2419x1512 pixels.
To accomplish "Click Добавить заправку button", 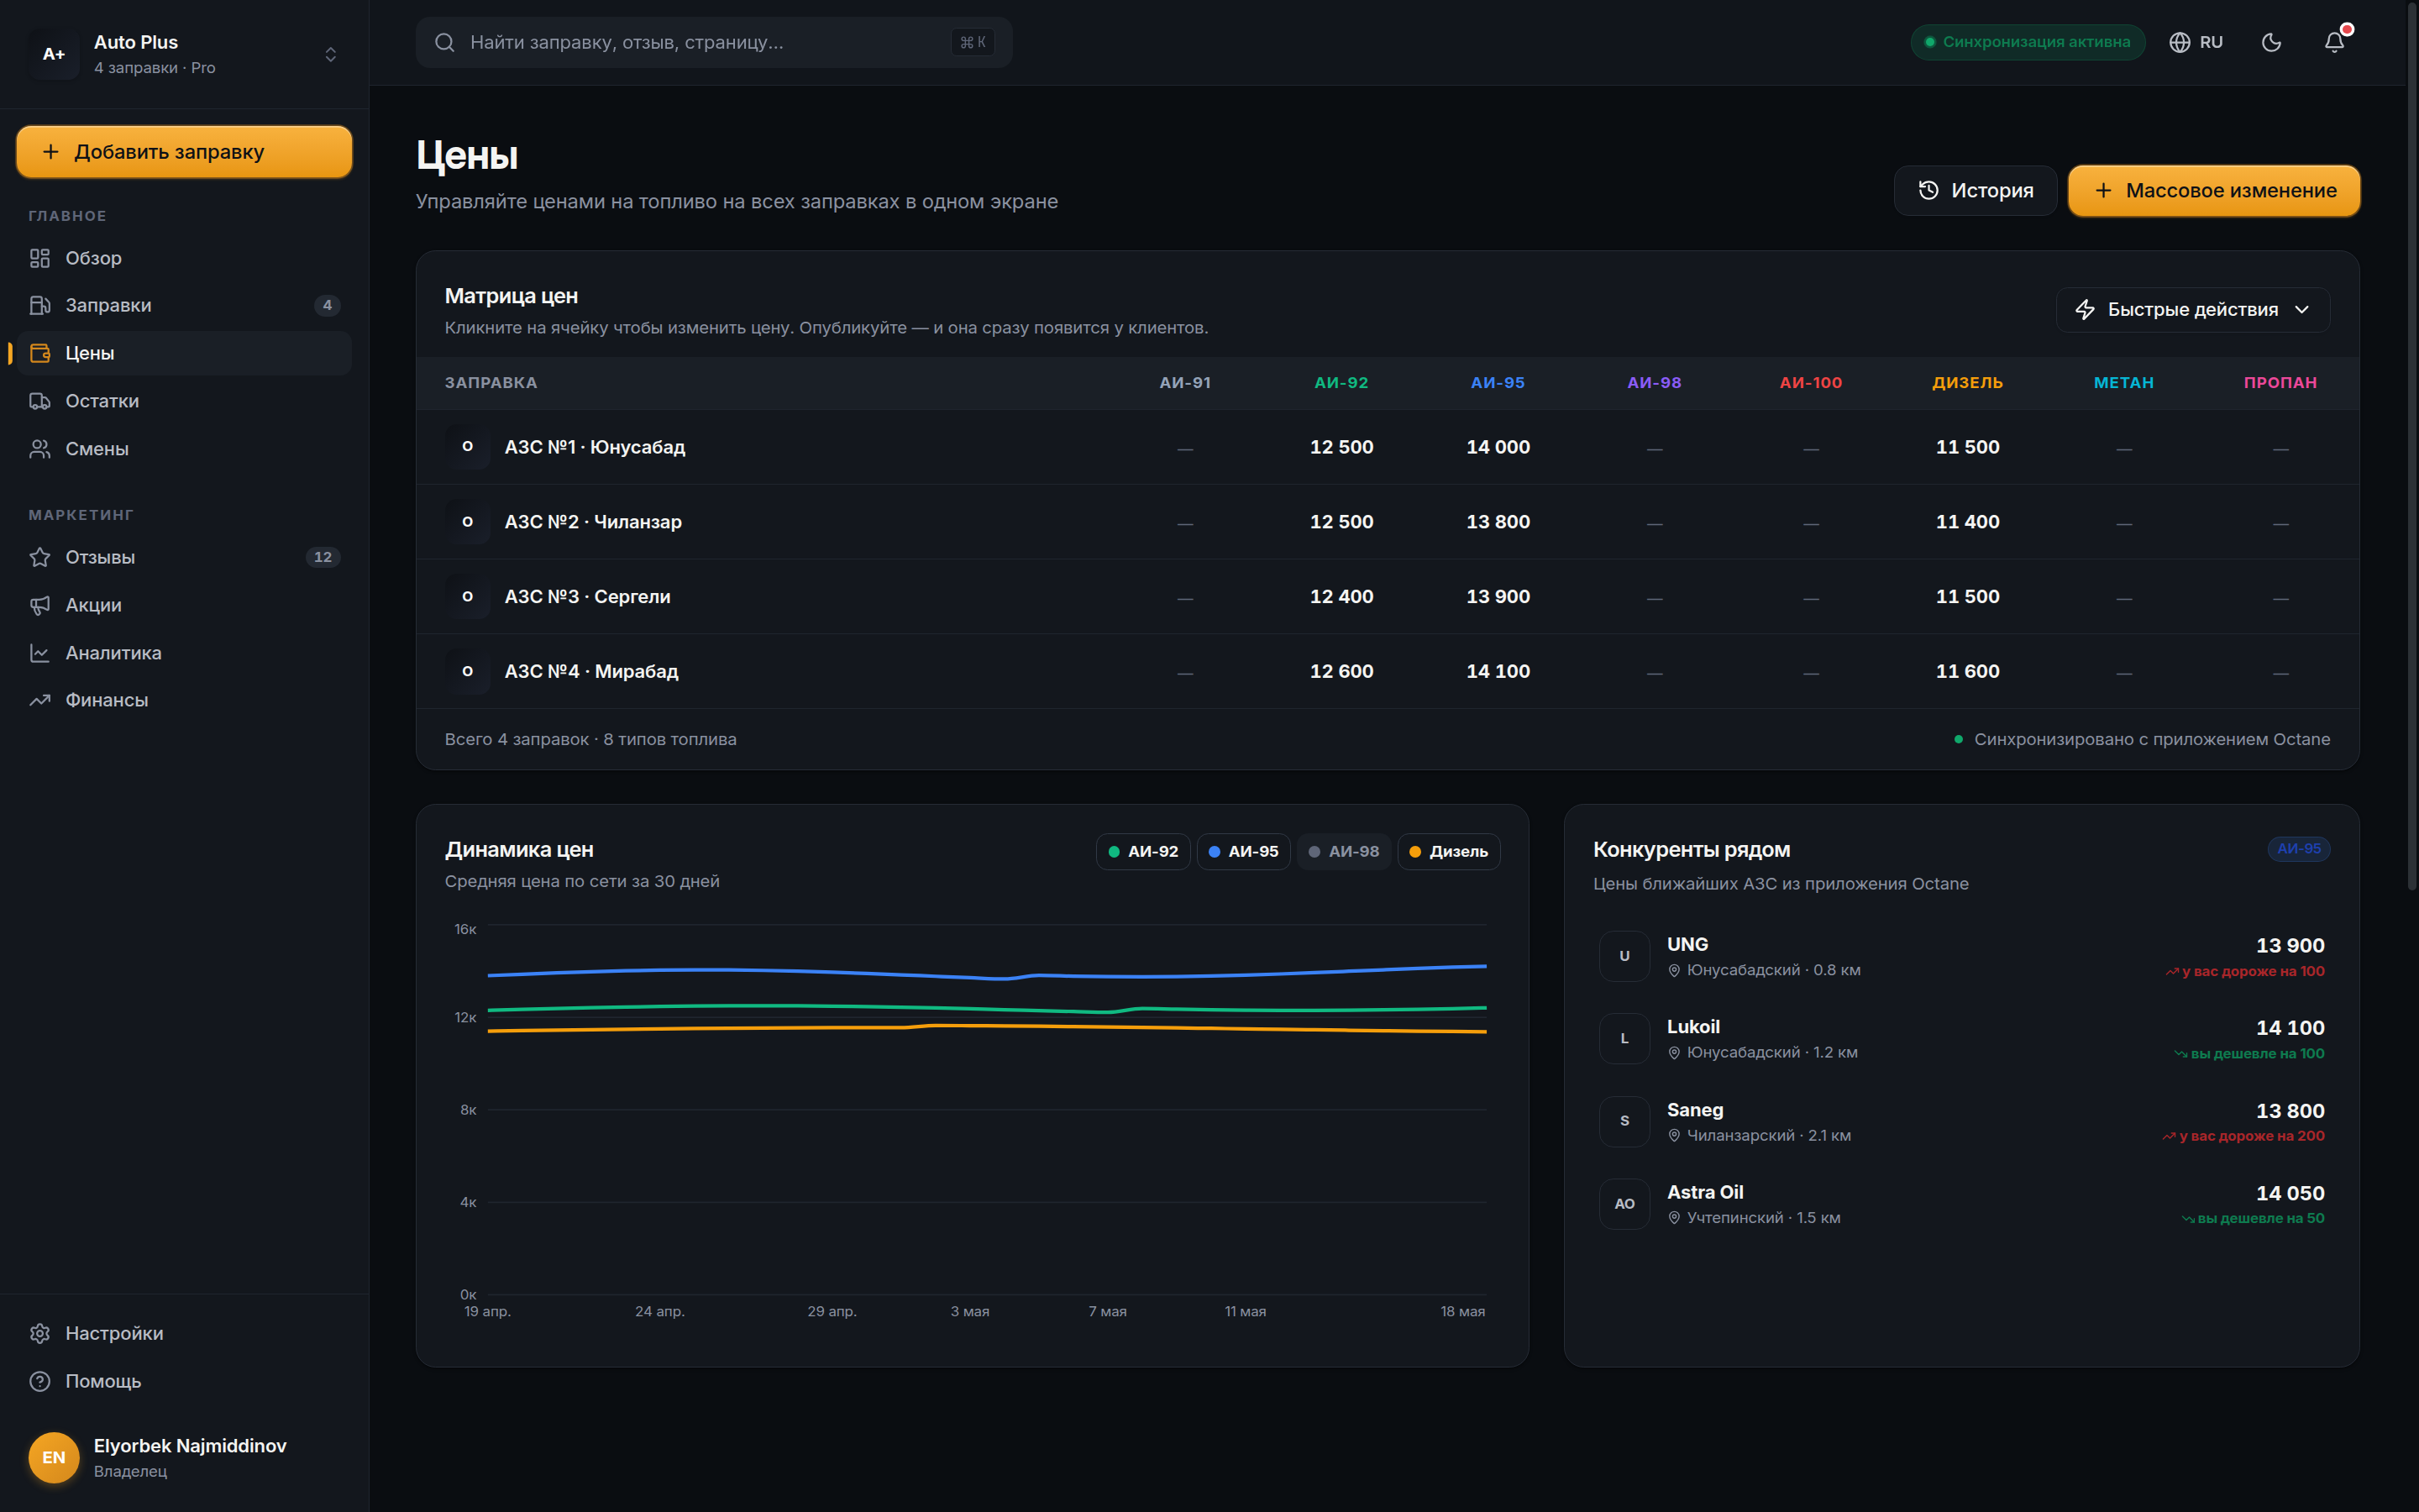I will point(184,152).
